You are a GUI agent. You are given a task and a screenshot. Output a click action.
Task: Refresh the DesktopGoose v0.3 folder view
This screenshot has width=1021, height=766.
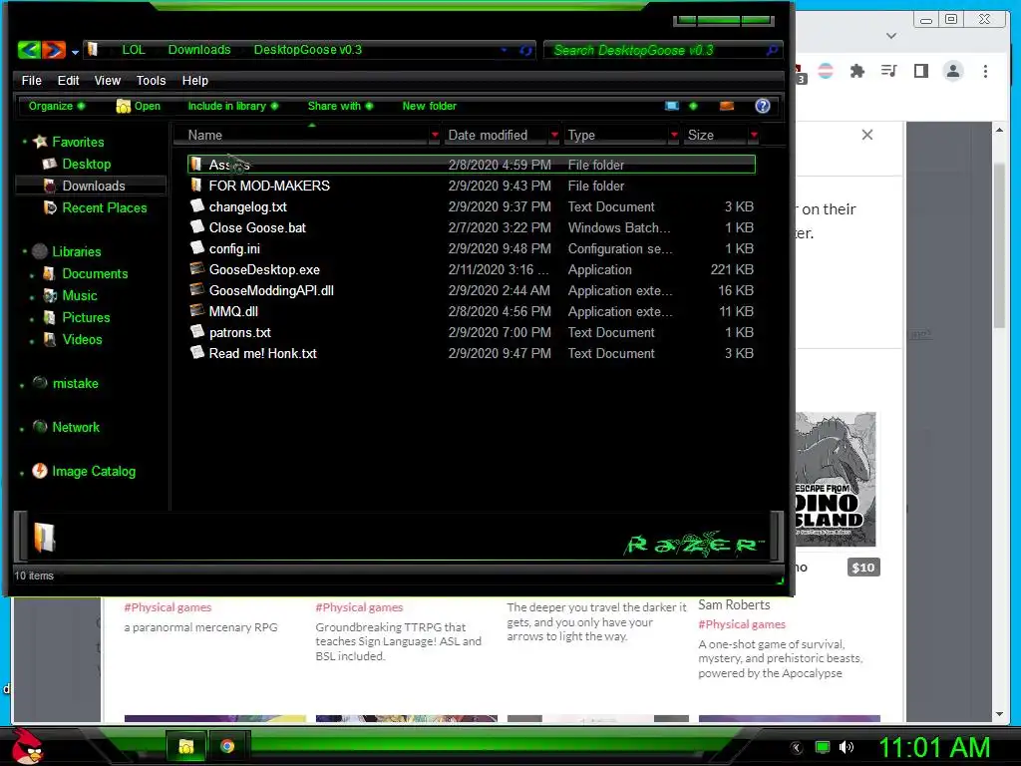[525, 50]
